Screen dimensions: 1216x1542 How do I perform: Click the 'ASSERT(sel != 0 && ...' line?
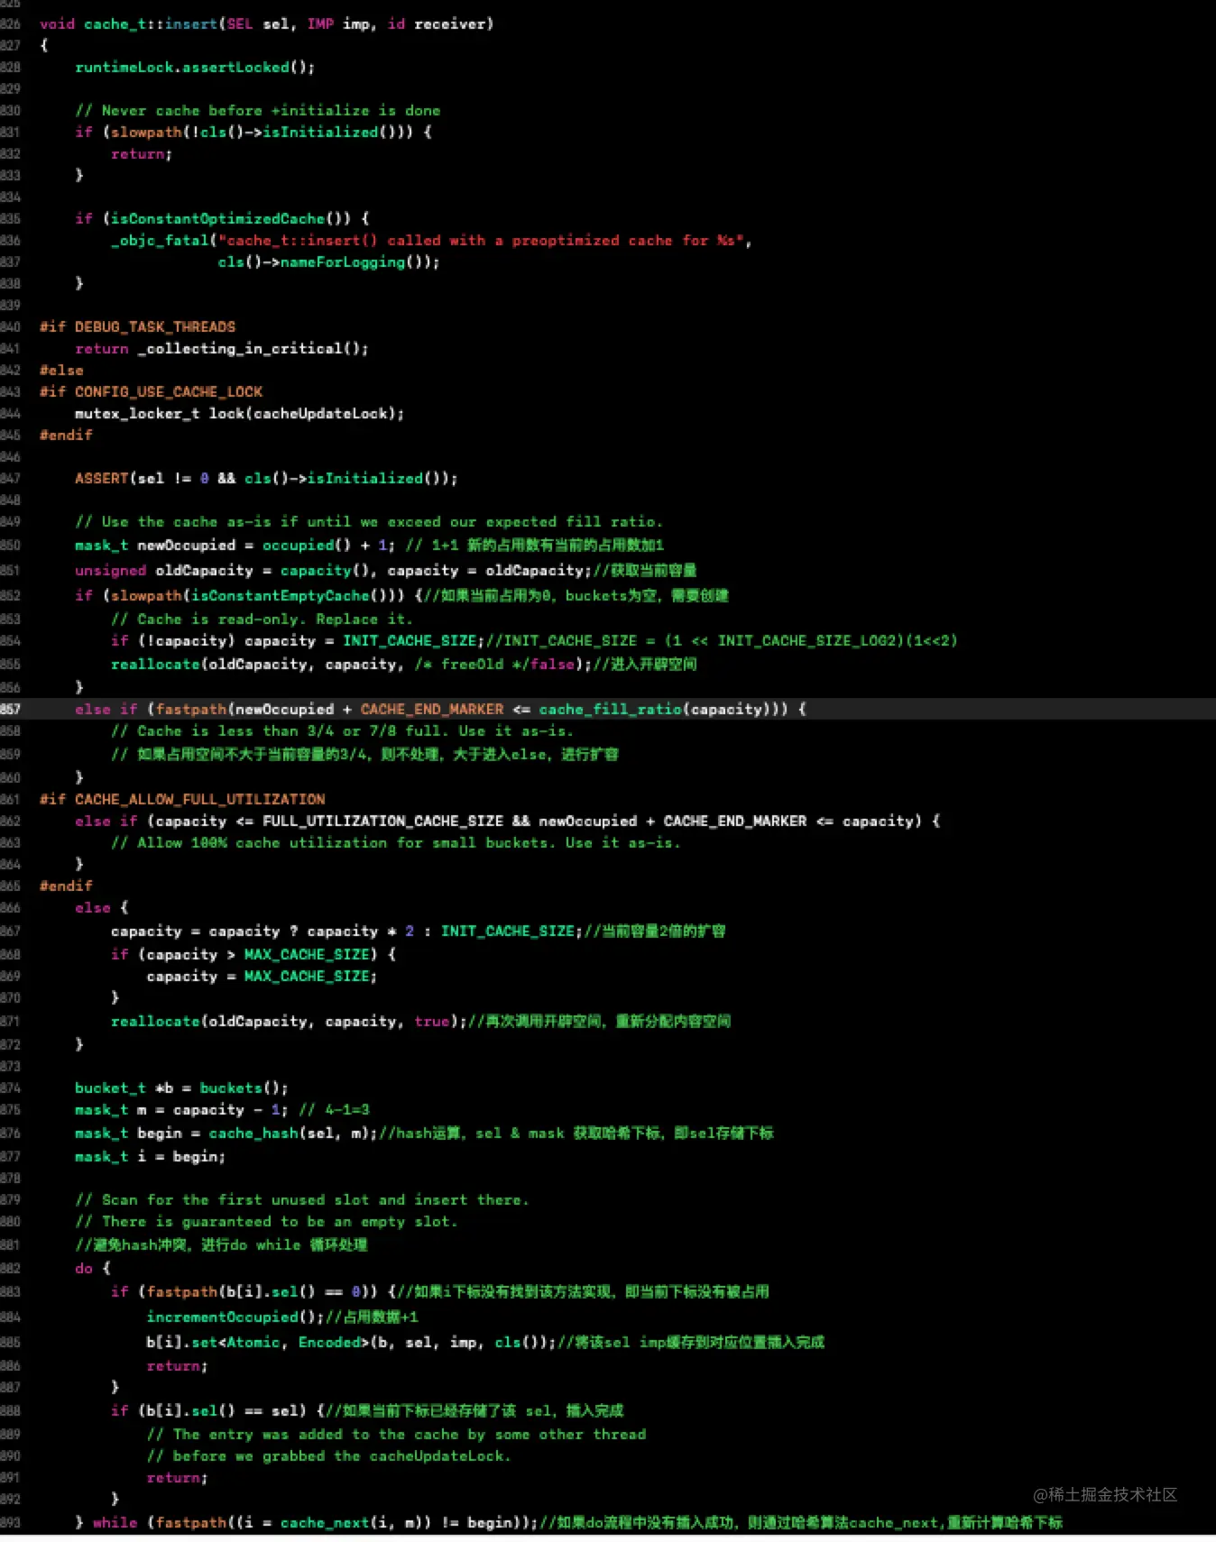[x=266, y=478]
